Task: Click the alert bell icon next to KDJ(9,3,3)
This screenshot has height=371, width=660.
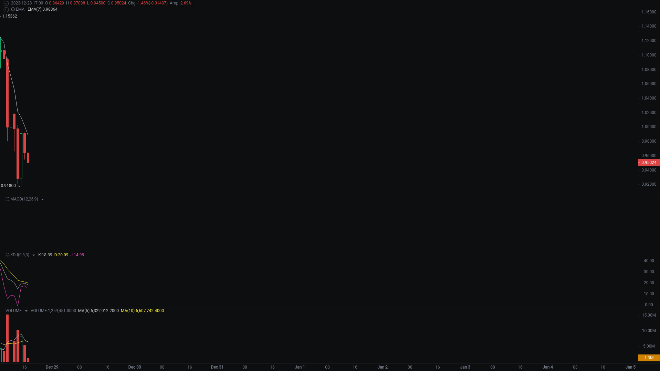Action: 7,255
